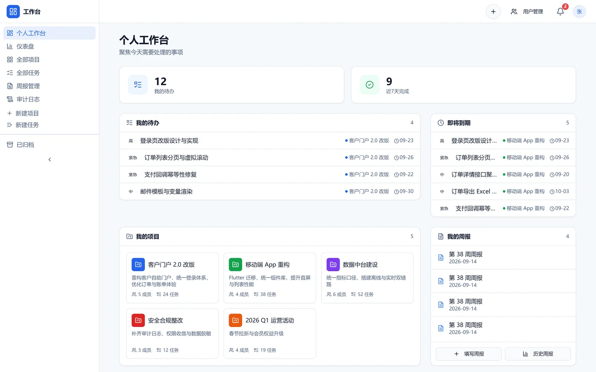Click the 用户管理 people icon
596x372 pixels.
pyautogui.click(x=514, y=12)
